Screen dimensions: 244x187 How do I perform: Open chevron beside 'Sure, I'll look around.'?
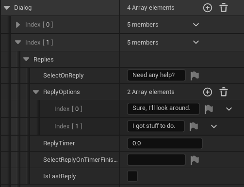pos(229,109)
